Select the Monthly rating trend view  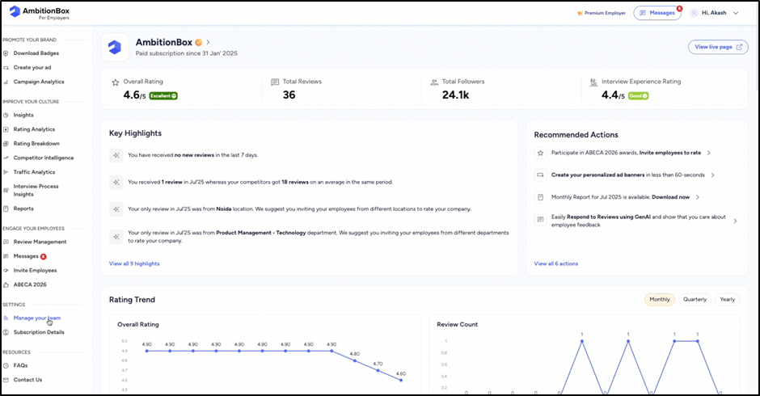659,299
